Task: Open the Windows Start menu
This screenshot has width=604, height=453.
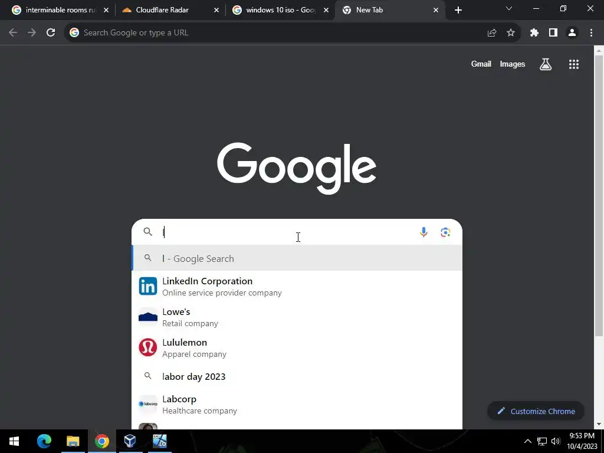Action: tap(14, 441)
